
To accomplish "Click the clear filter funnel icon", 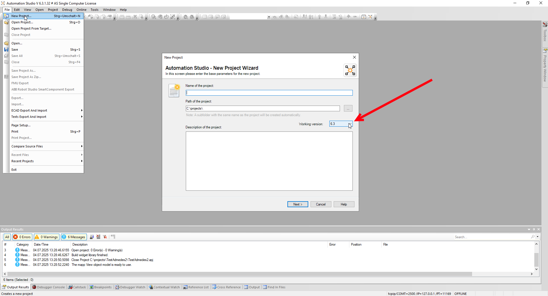I will click(x=105, y=237).
